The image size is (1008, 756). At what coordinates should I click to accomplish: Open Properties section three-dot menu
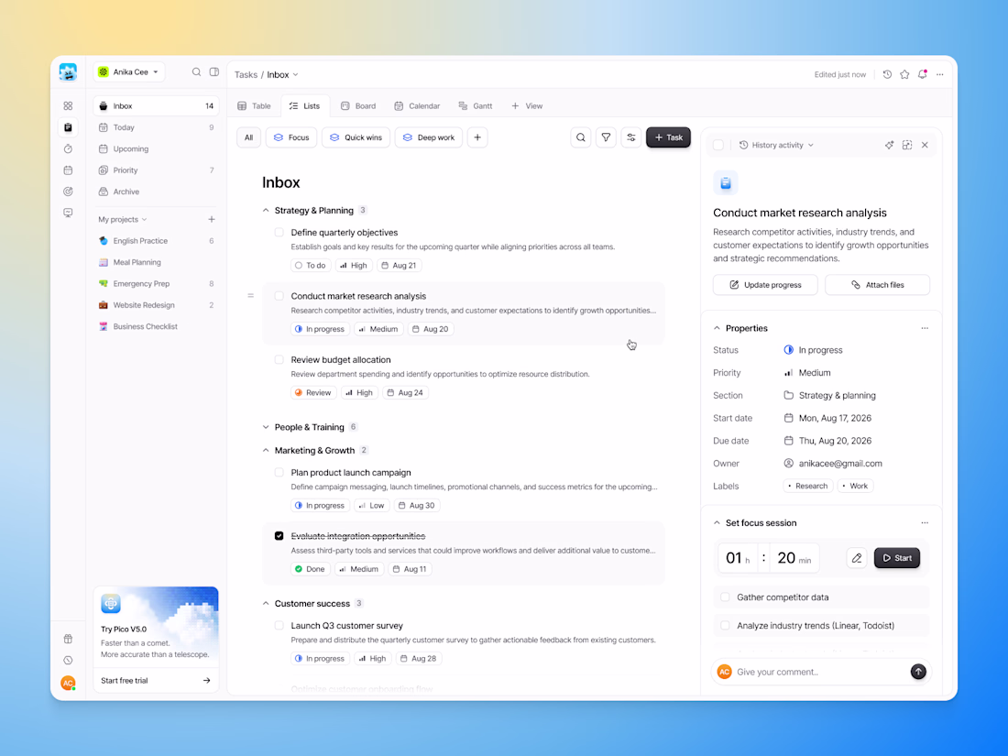(925, 328)
